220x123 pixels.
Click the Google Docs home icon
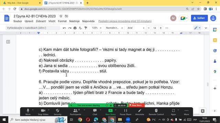tap(7, 18)
